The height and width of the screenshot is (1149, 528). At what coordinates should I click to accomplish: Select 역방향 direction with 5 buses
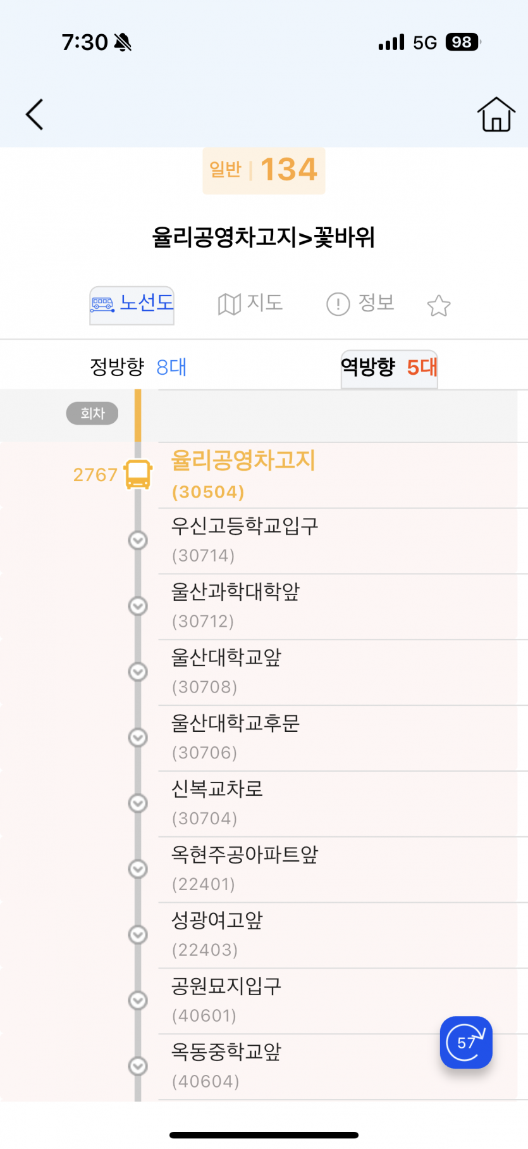(x=389, y=368)
